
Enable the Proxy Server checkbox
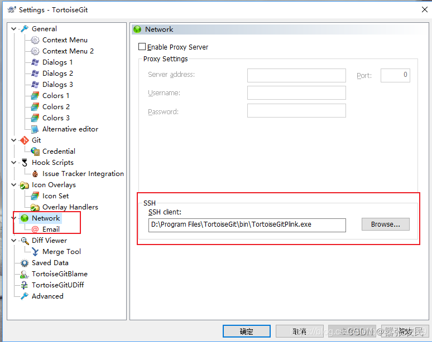click(x=142, y=47)
